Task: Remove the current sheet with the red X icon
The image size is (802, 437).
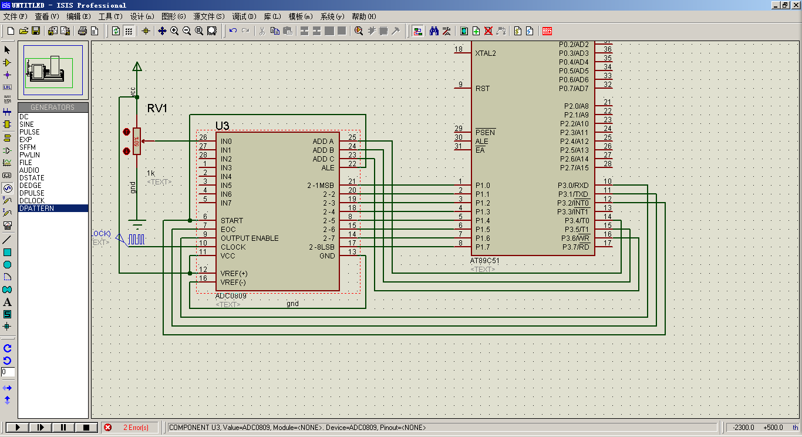Action: pyautogui.click(x=488, y=31)
